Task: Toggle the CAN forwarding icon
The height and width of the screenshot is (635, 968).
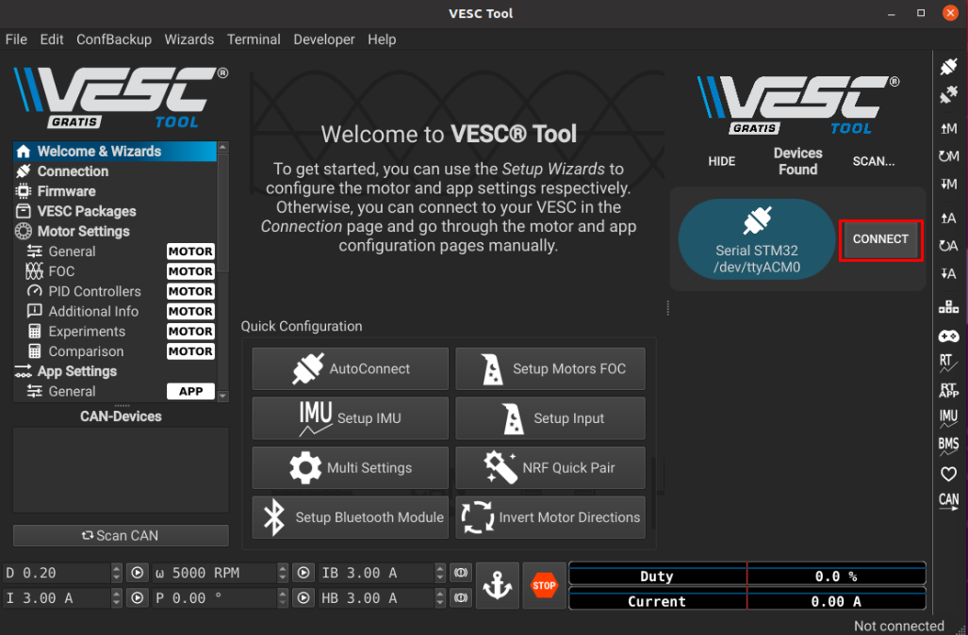Action: coord(948,501)
